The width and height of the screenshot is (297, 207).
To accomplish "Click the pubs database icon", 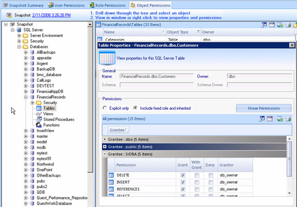I will 32,181.
